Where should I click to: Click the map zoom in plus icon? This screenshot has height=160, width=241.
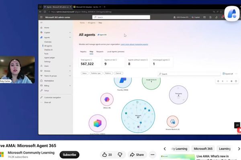tap(223, 81)
